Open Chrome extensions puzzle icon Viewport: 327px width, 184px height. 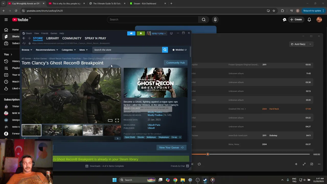pos(282,11)
